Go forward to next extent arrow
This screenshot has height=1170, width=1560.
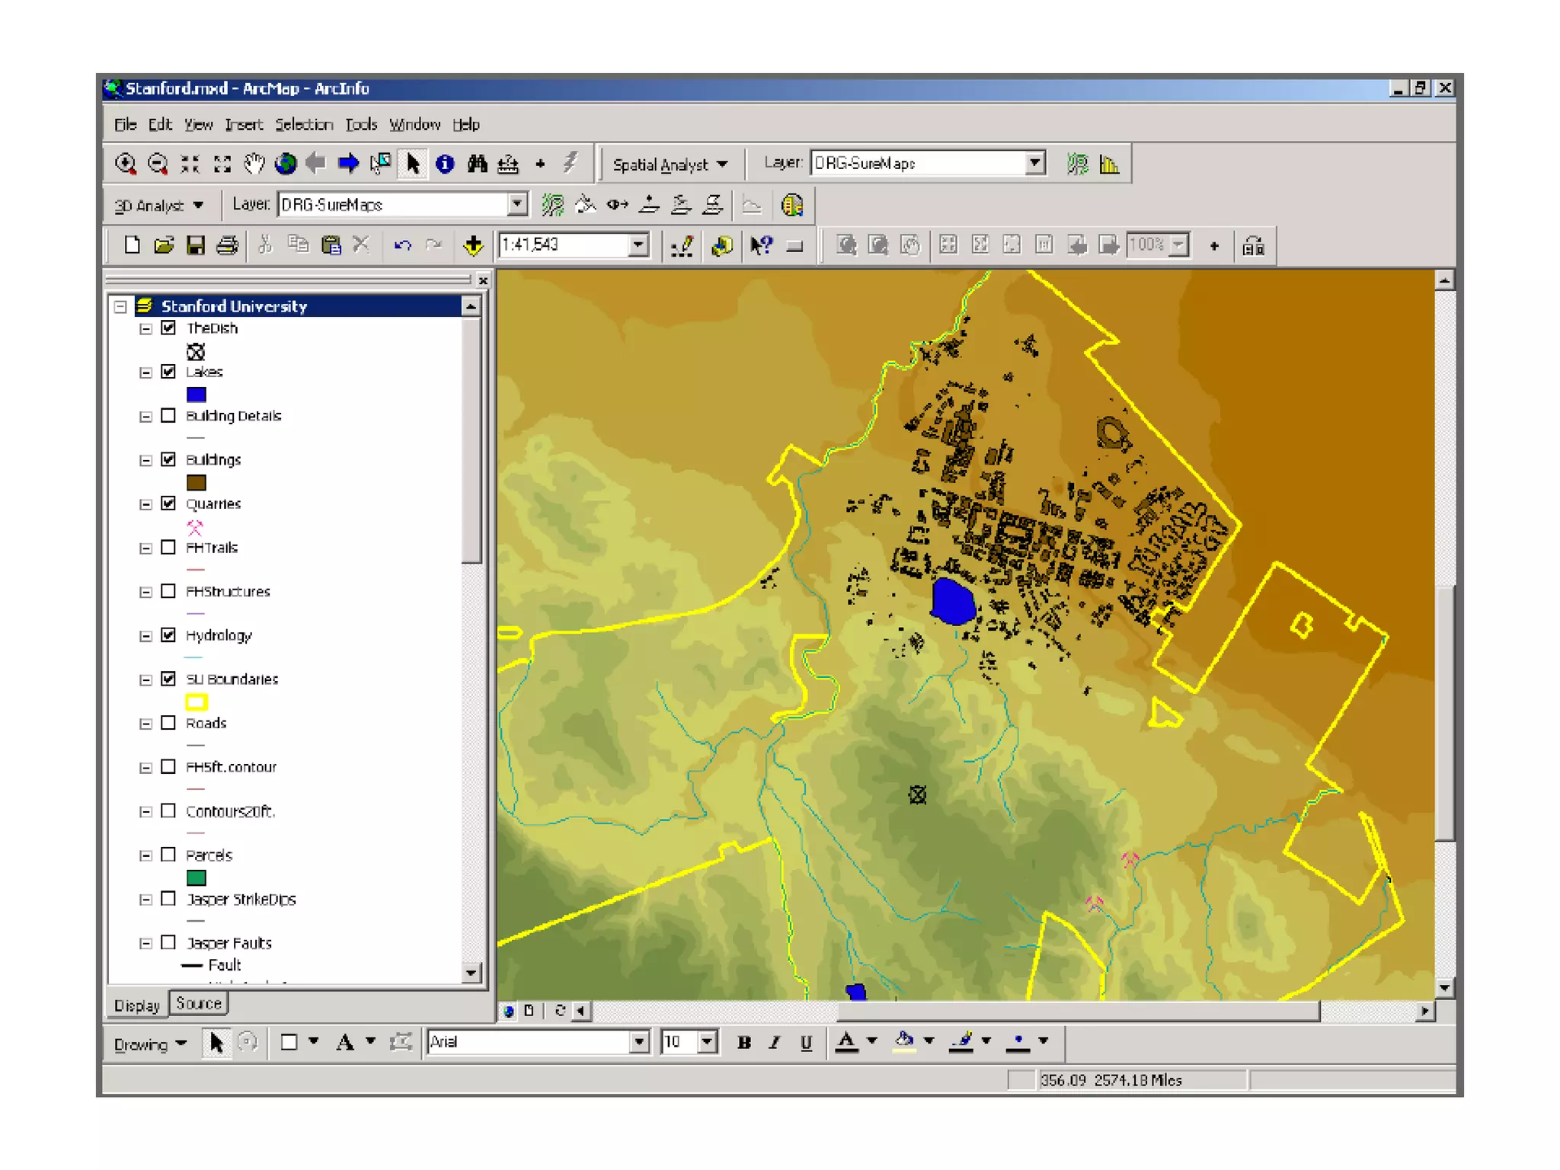348,164
